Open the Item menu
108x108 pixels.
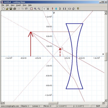coord(25,5)
